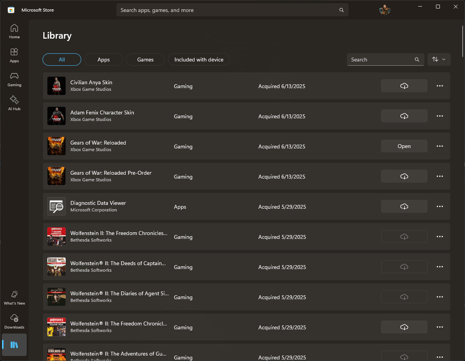Click the Microsoft Store logo icon
This screenshot has height=361, width=465.
[x=11, y=10]
